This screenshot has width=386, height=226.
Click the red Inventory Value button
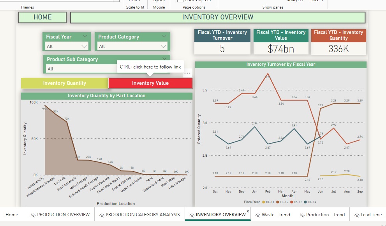point(150,83)
